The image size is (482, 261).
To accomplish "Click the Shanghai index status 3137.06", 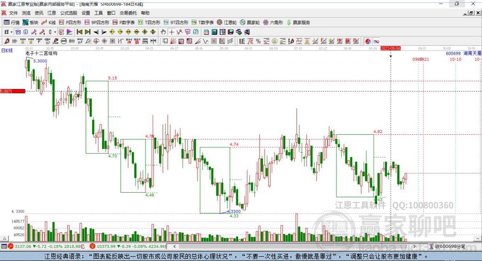I will point(24,246).
